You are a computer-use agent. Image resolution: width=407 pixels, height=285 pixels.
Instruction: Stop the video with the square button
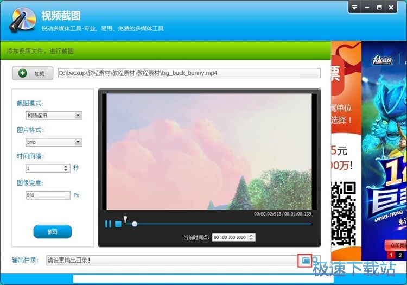tap(118, 224)
